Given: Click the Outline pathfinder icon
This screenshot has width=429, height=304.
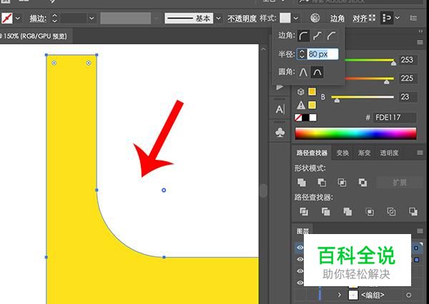Looking at the screenshot, I should [x=391, y=211].
